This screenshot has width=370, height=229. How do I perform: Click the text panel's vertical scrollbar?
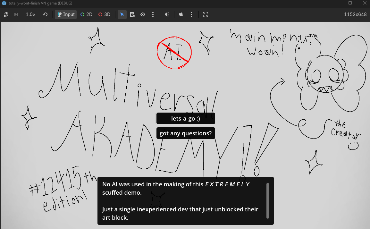[268, 200]
